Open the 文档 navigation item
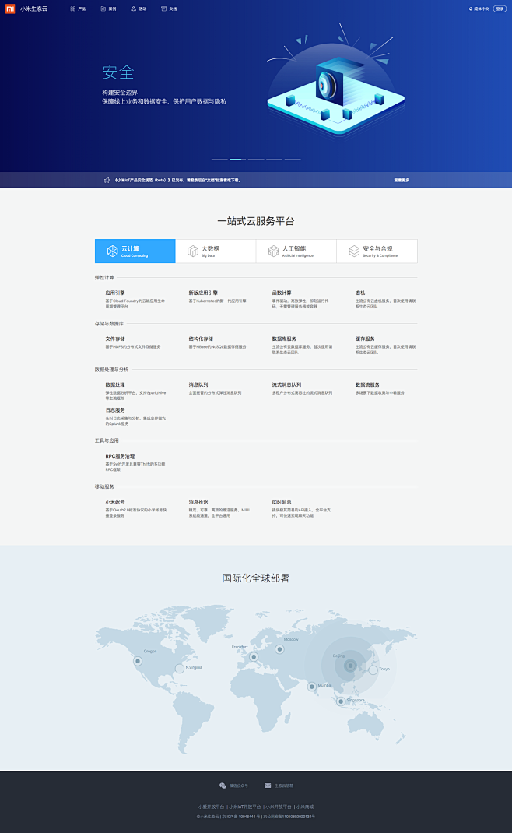The width and height of the screenshot is (512, 833). click(x=169, y=9)
